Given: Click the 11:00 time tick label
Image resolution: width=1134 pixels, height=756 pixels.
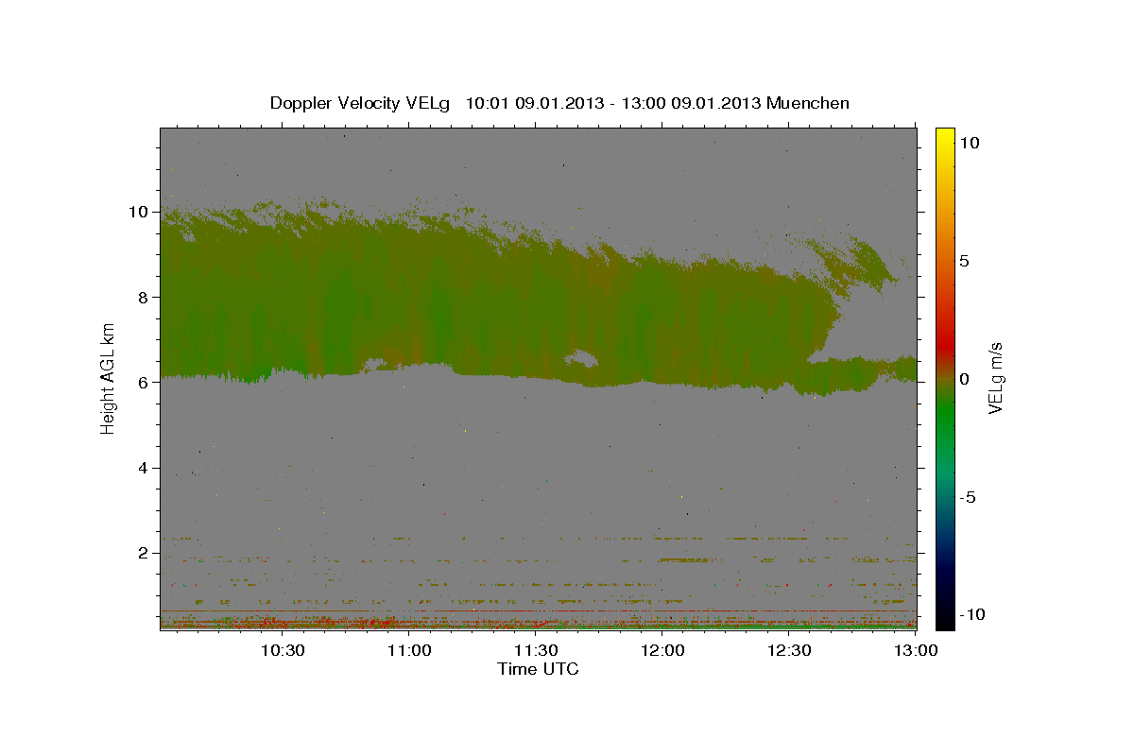Looking at the screenshot, I should [409, 650].
